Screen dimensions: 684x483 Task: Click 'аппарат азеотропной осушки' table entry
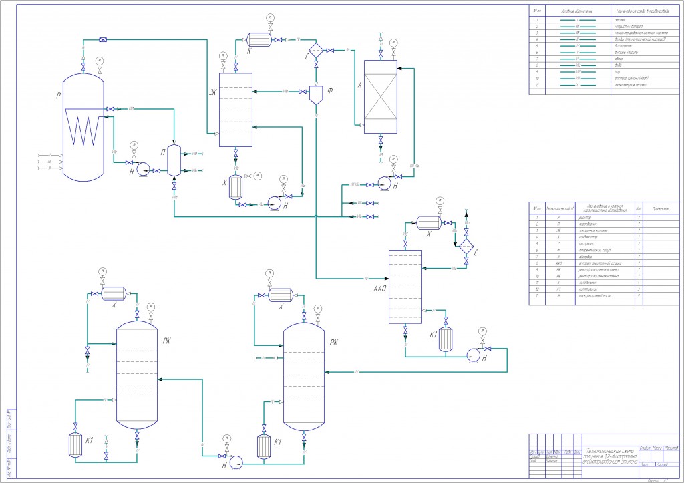point(600,263)
